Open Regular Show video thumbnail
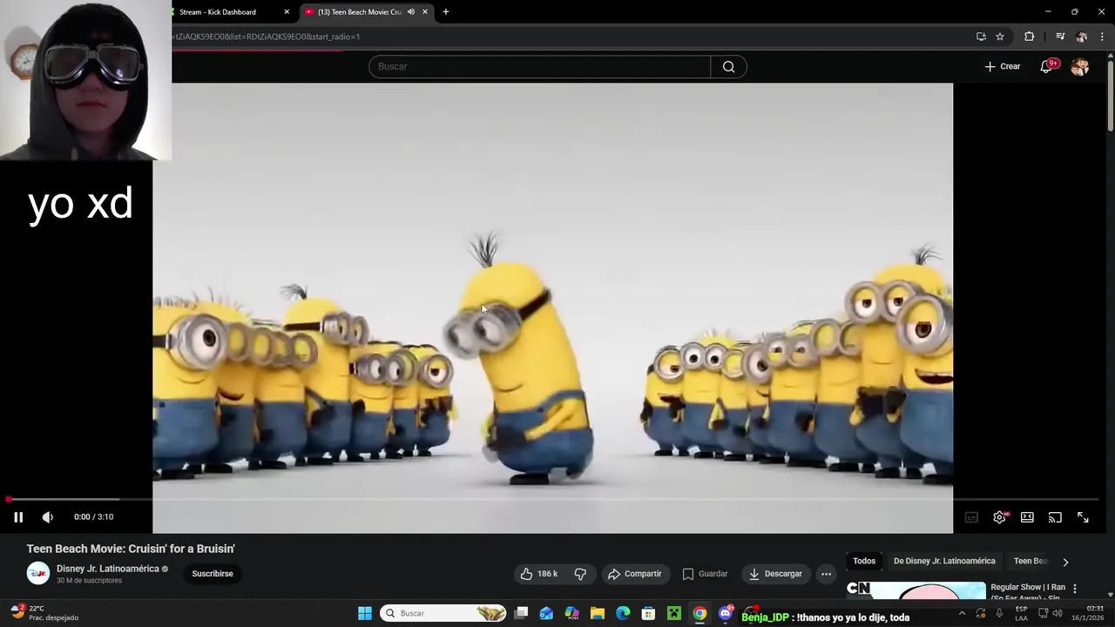Image resolution: width=1115 pixels, height=627 pixels. pos(916,591)
